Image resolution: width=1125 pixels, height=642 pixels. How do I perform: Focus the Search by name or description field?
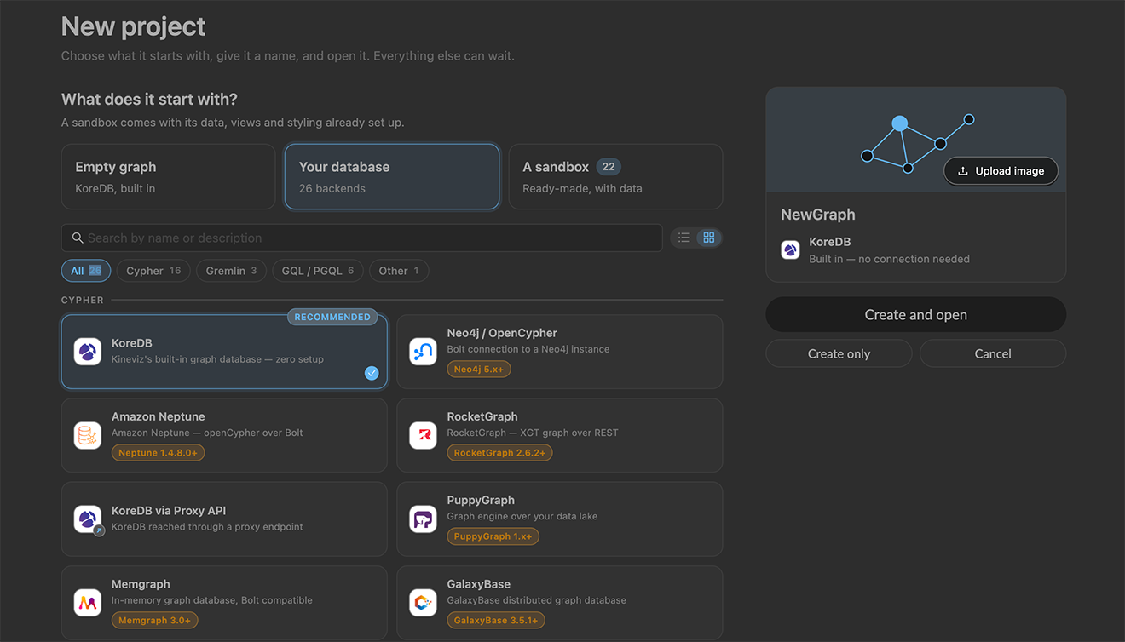click(361, 238)
